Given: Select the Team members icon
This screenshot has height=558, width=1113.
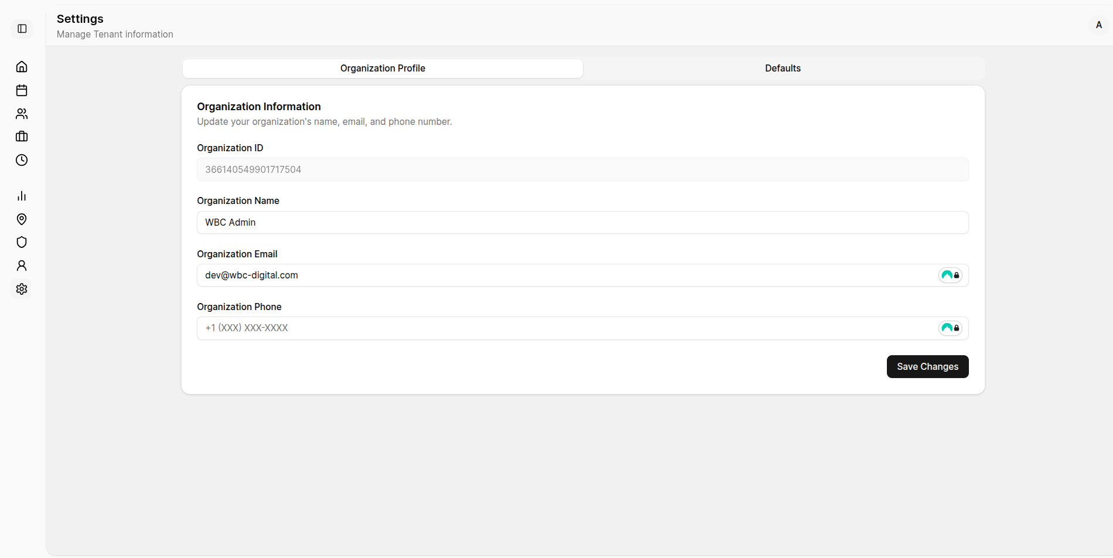Looking at the screenshot, I should point(22,114).
